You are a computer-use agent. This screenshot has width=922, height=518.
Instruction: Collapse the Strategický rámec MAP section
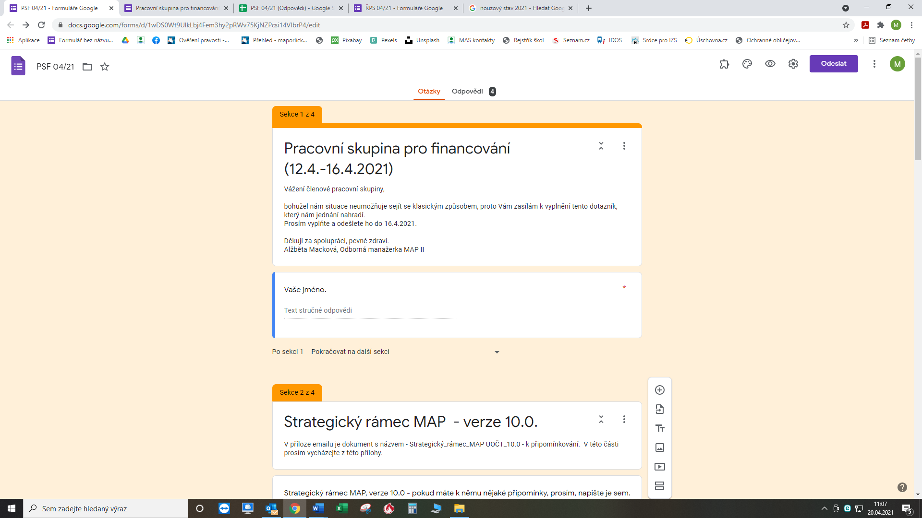click(601, 419)
